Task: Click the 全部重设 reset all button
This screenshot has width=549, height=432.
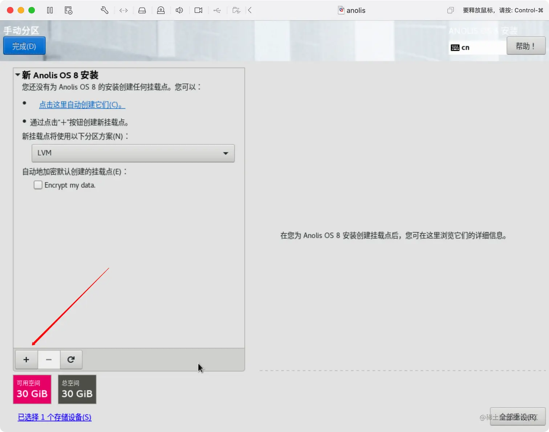Action: pos(518,417)
